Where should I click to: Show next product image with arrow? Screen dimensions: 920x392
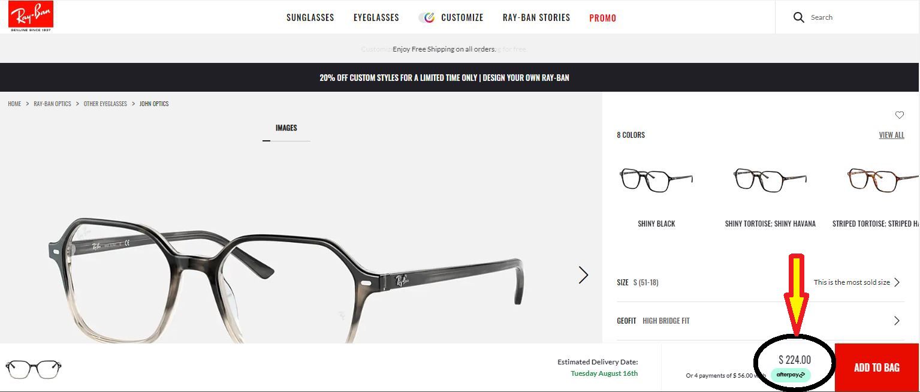click(583, 275)
